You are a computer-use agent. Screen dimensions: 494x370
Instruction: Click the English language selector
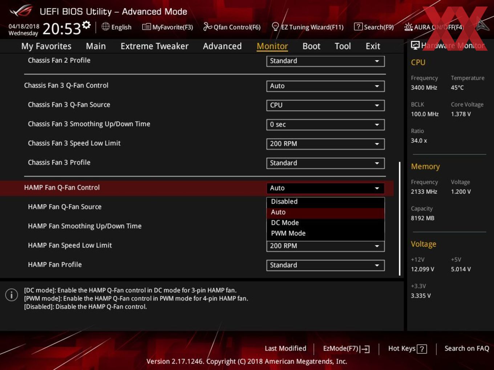pyautogui.click(x=117, y=27)
